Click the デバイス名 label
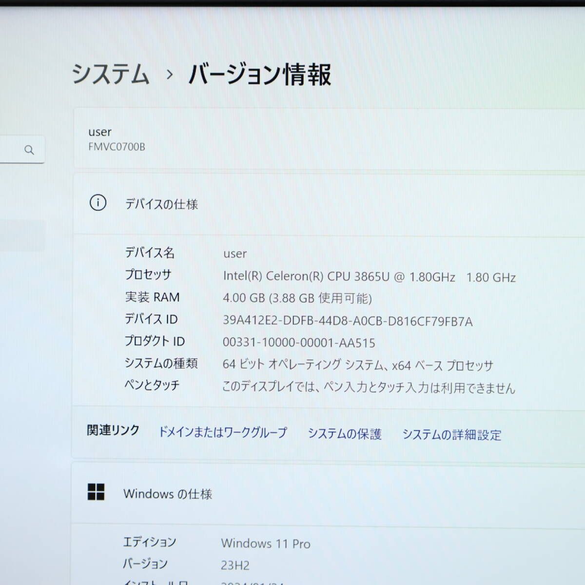The height and width of the screenshot is (585, 585). (150, 253)
